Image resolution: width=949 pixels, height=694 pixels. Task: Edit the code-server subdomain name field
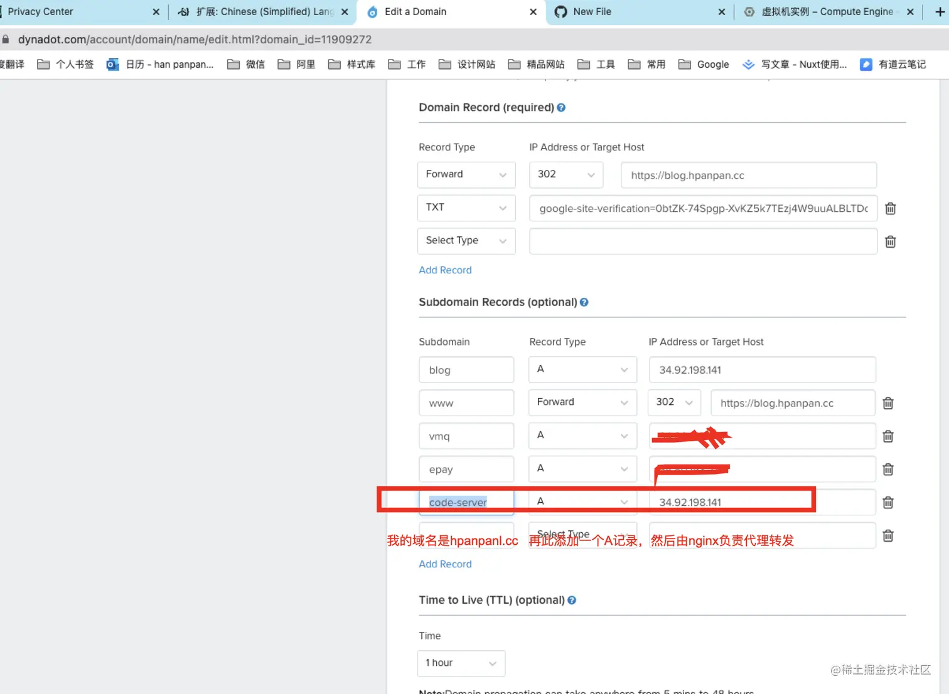coord(466,502)
